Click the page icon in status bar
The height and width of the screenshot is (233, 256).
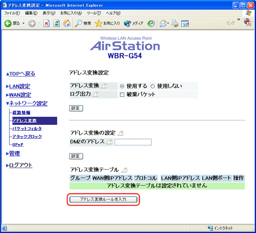[4, 228]
